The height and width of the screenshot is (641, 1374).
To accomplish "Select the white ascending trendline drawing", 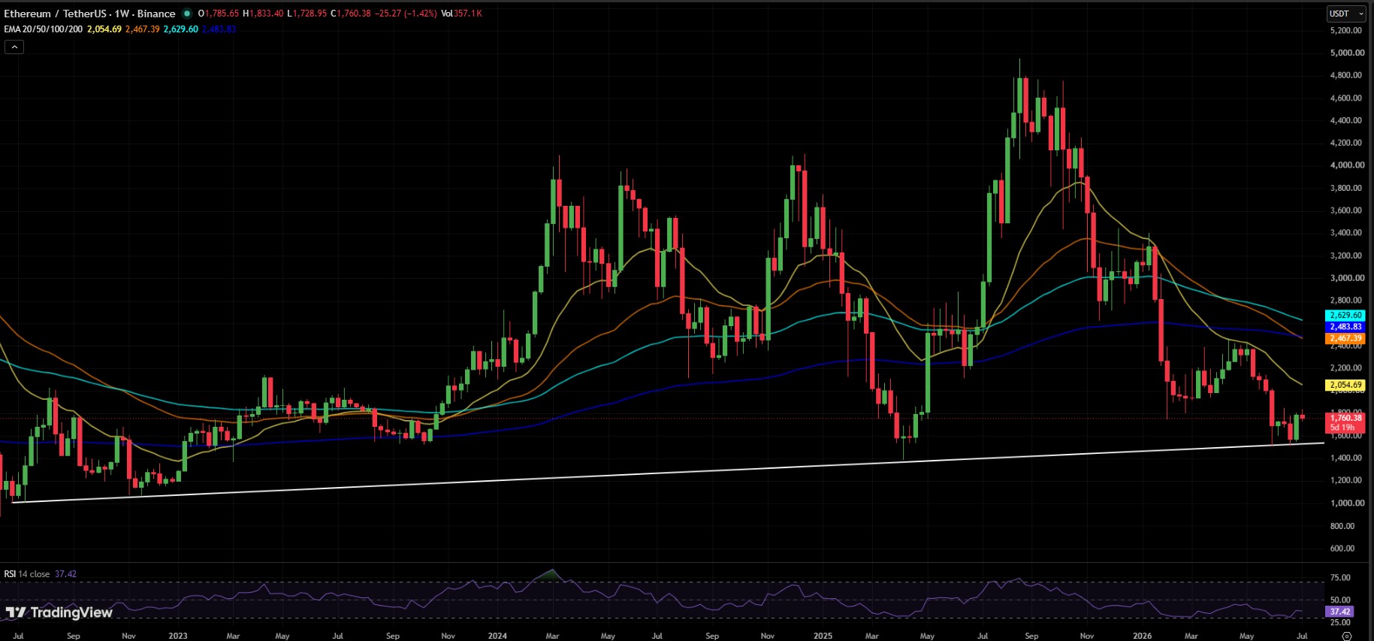I will [x=669, y=473].
